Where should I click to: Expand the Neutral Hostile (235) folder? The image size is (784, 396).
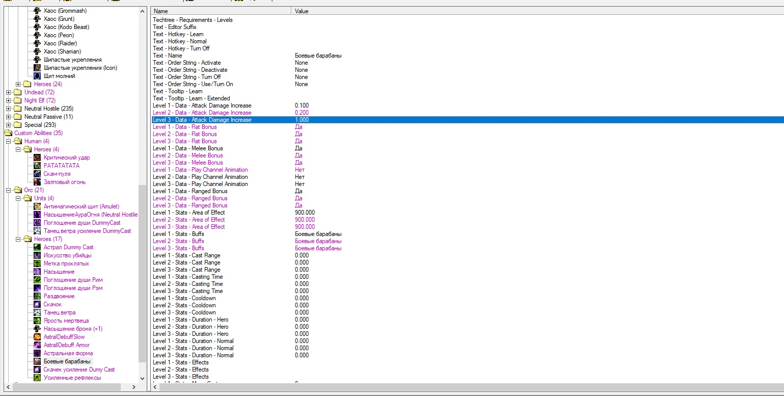coord(8,109)
